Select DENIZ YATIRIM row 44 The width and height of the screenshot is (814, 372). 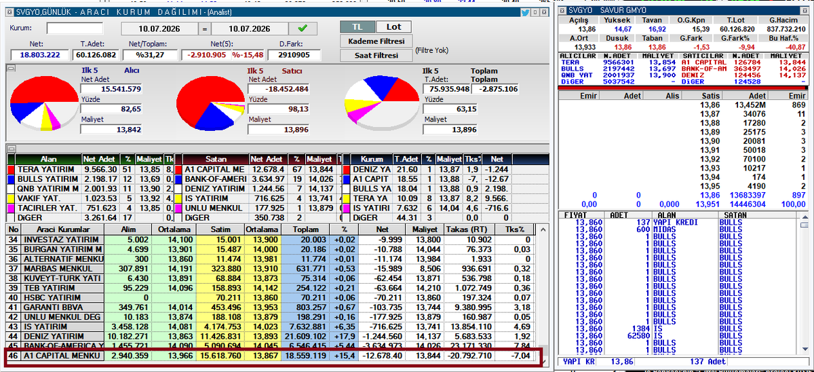[x=271, y=336]
